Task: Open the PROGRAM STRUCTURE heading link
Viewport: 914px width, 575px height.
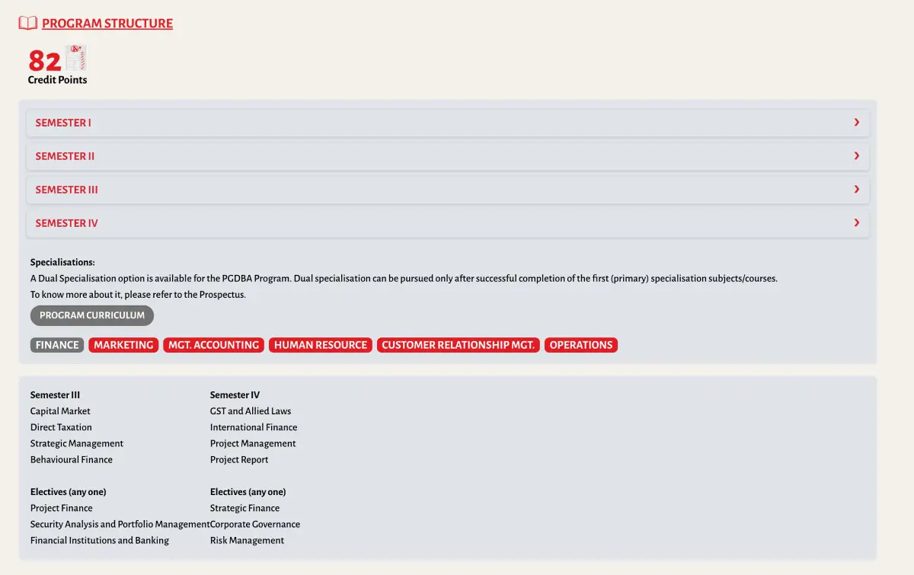Action: click(107, 24)
